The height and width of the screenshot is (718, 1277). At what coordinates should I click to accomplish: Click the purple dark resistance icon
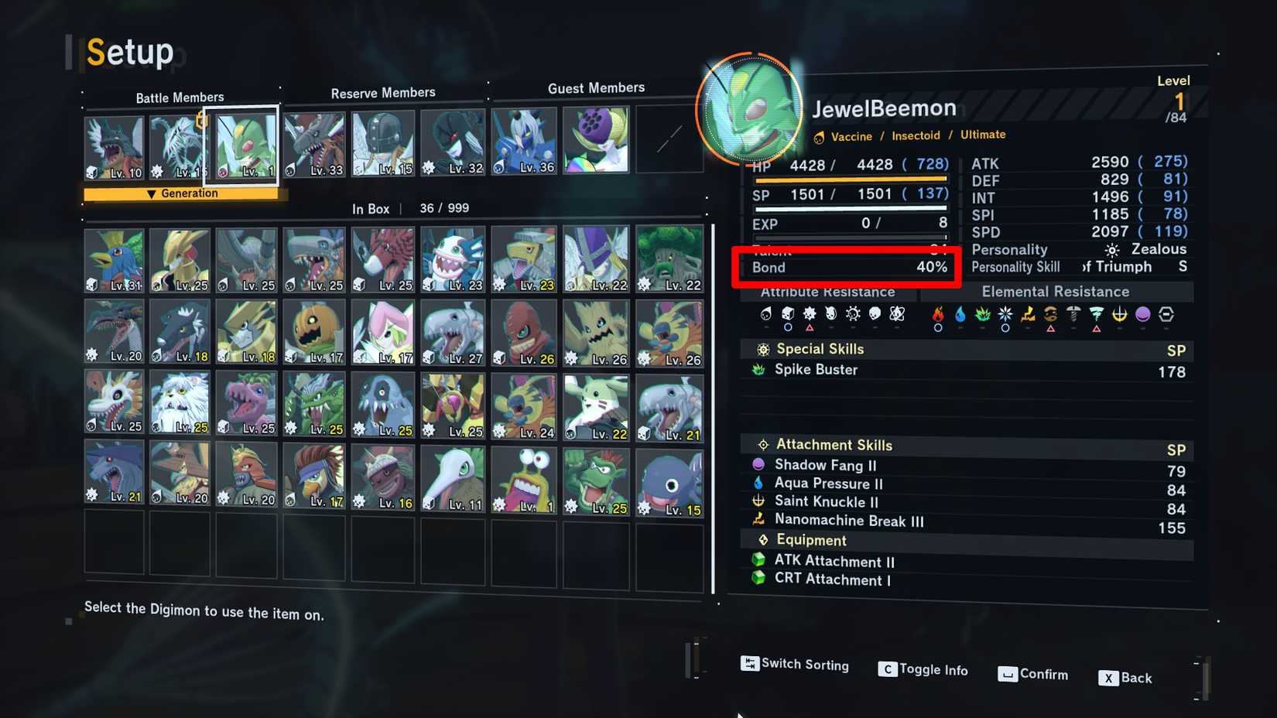click(x=1142, y=314)
